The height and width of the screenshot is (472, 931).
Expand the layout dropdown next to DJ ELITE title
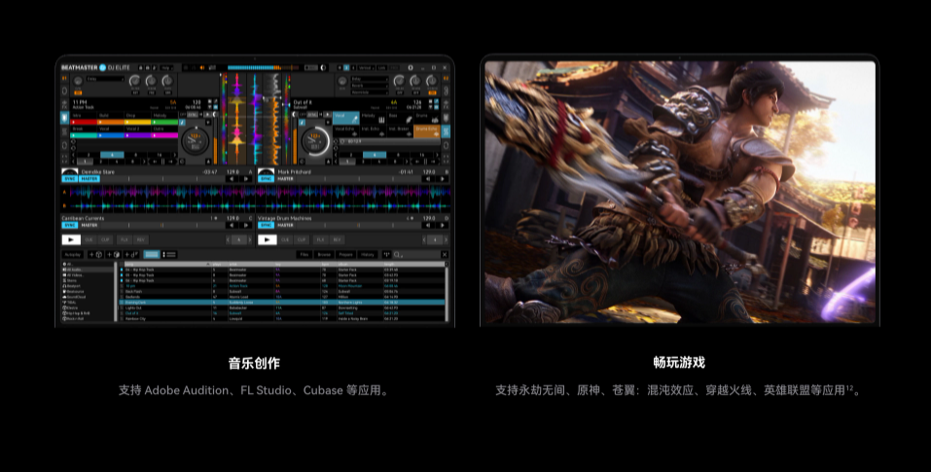(166, 67)
